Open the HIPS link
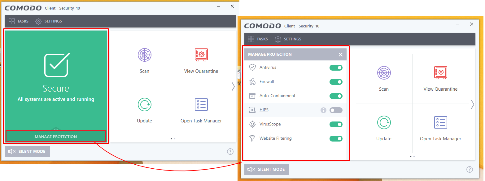 pyautogui.click(x=264, y=110)
